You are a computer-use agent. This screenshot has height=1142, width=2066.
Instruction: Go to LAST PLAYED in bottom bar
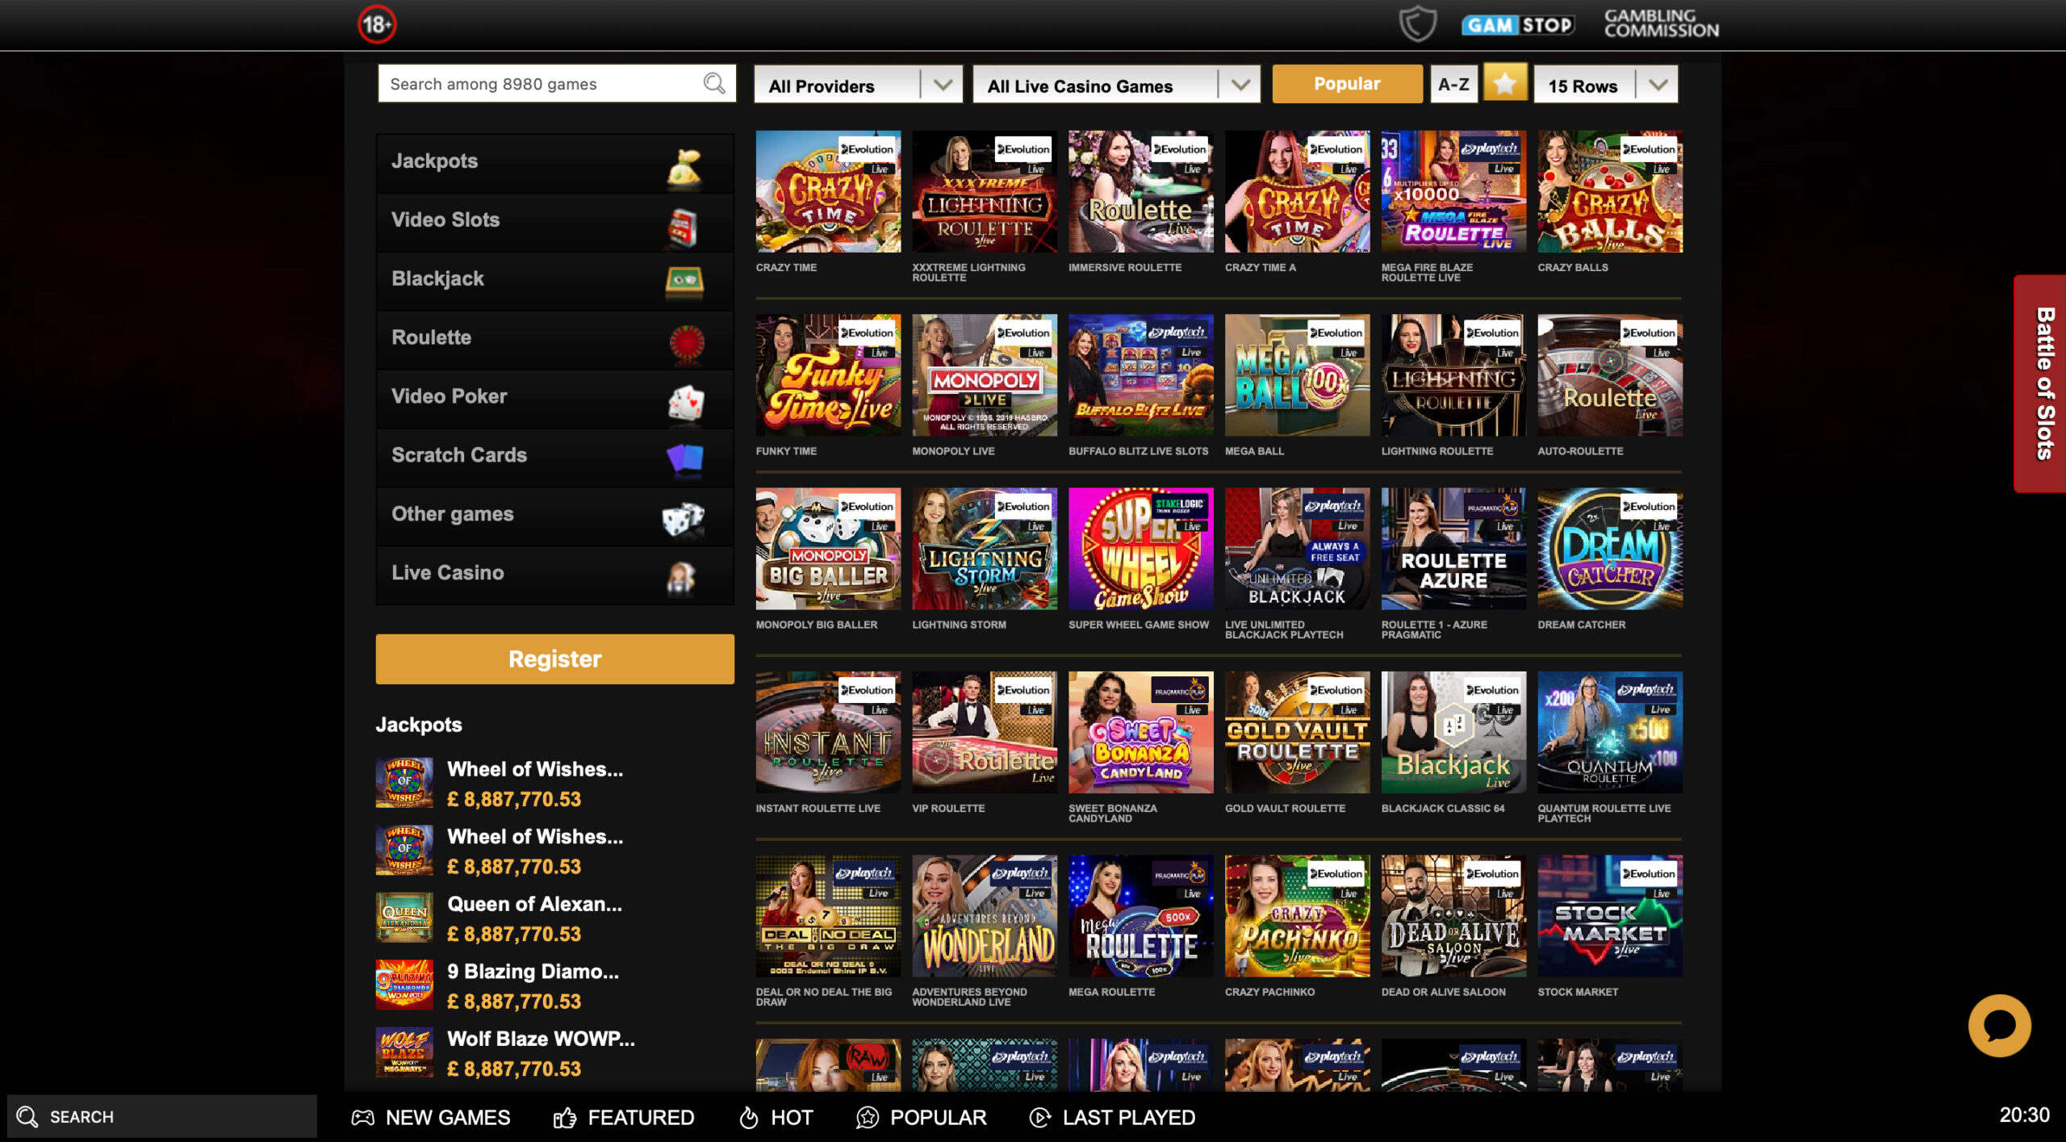point(1112,1118)
